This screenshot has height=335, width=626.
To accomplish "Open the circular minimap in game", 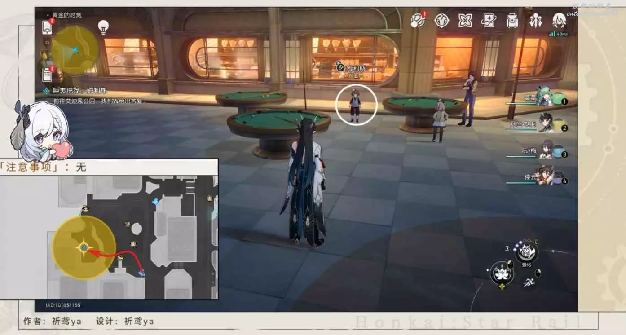I will coord(75,49).
